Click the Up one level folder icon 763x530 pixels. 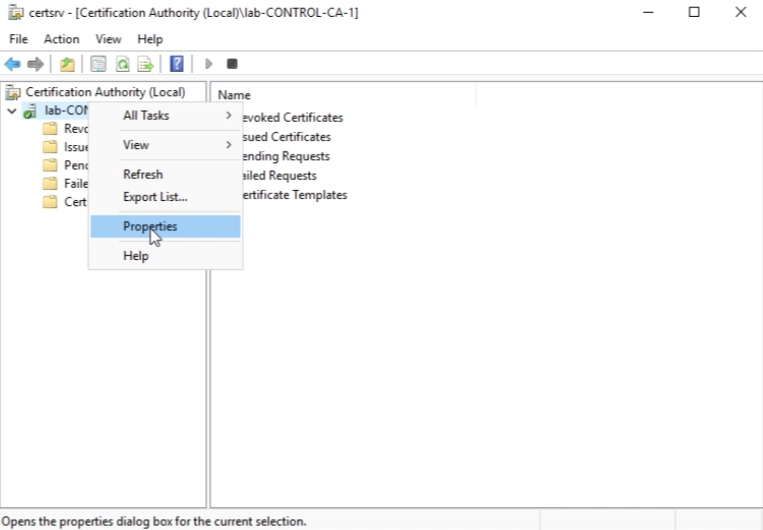(67, 64)
